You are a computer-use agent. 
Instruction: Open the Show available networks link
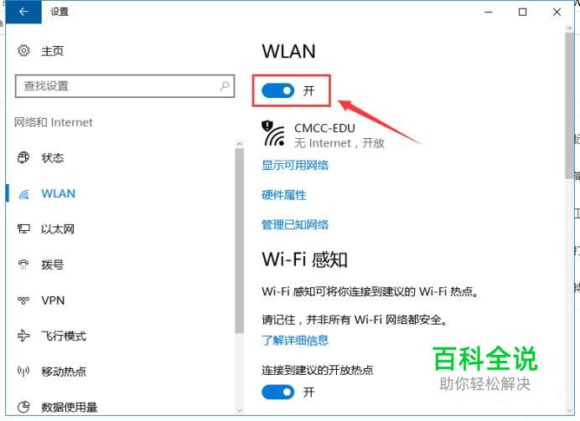(x=295, y=166)
